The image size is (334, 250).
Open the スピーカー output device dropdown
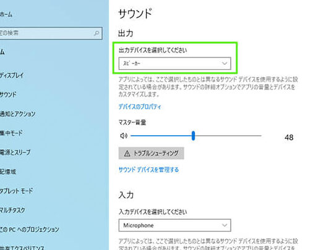coord(174,64)
